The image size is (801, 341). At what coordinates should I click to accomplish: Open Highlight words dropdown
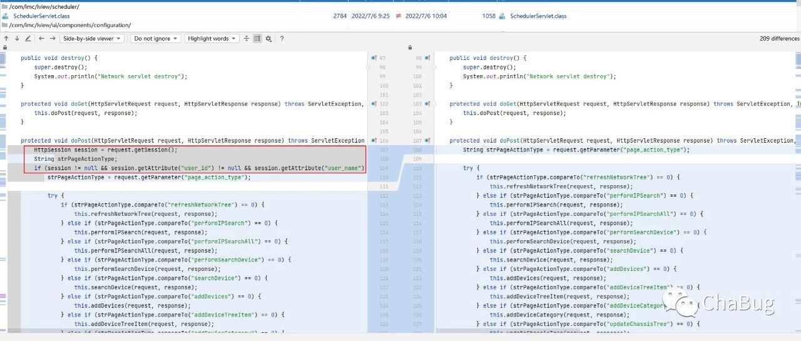tap(212, 38)
